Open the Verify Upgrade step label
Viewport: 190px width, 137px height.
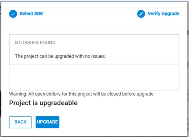click(x=163, y=14)
